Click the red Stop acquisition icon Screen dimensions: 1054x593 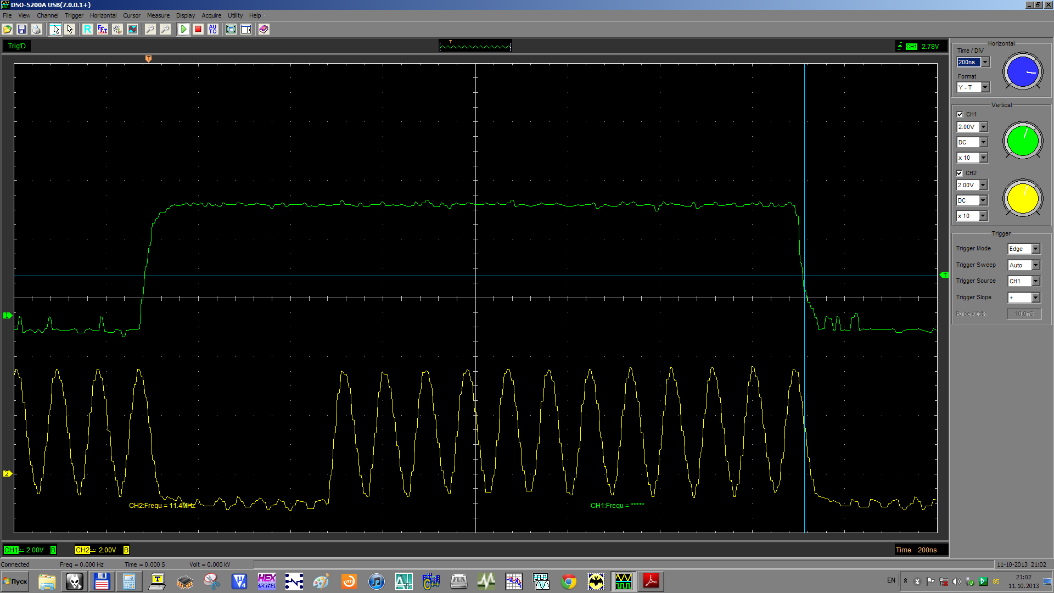(x=198, y=29)
